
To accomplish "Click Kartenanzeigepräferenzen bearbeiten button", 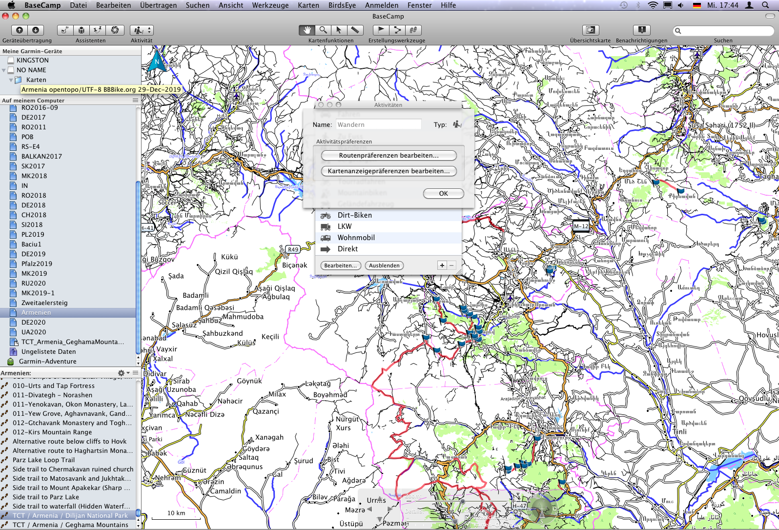I will (x=389, y=171).
